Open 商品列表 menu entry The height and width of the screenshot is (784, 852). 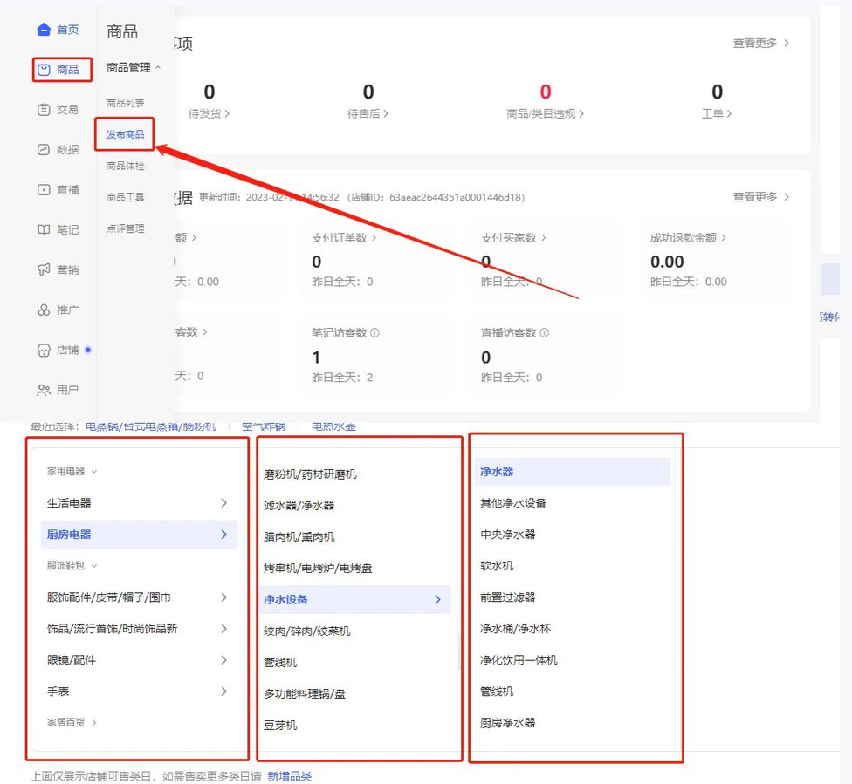click(x=125, y=103)
